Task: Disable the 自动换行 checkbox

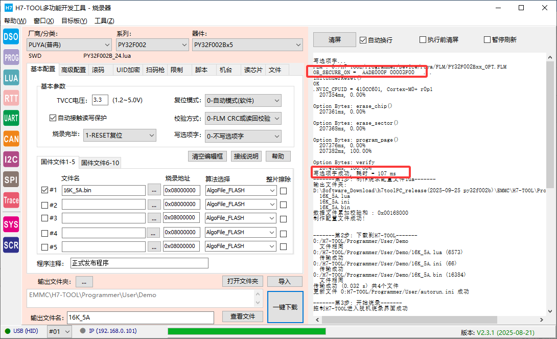Action: 363,40
